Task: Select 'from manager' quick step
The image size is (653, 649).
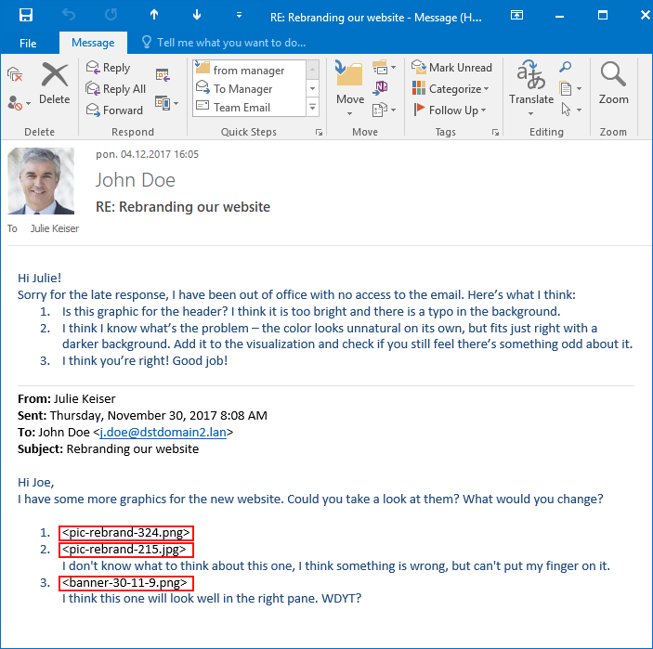Action: (249, 70)
